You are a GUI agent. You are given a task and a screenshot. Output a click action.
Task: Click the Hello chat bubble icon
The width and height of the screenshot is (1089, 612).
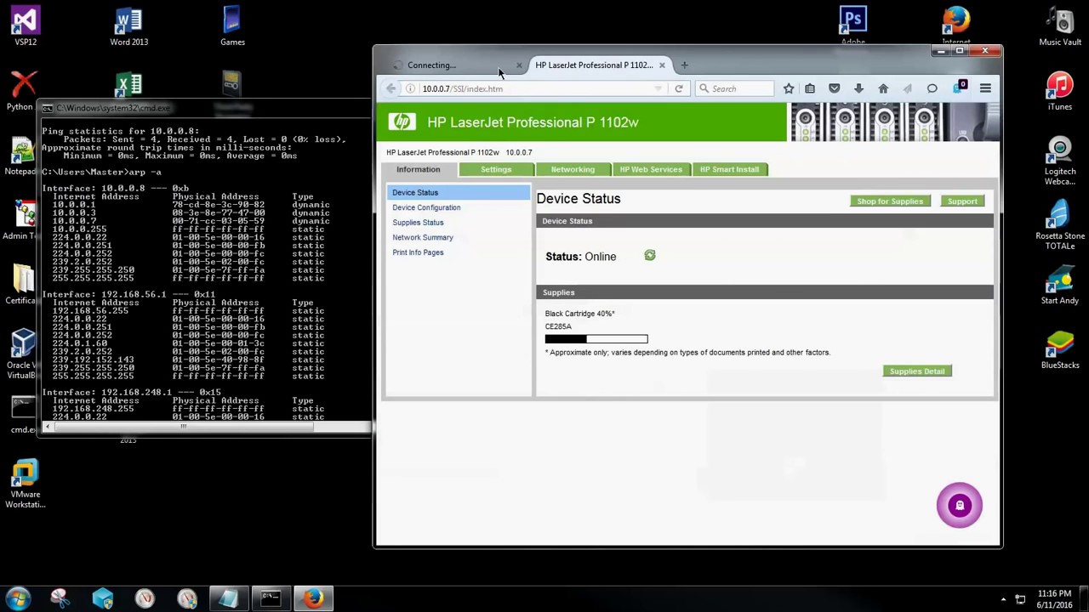click(932, 88)
